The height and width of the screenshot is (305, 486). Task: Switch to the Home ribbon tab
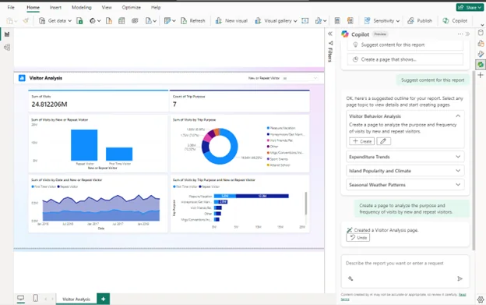point(33,8)
